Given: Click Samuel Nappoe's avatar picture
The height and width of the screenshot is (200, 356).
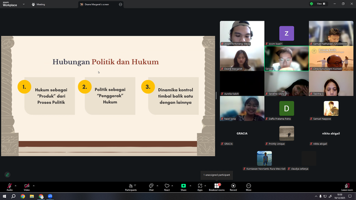Looking at the screenshot, I should [331, 108].
